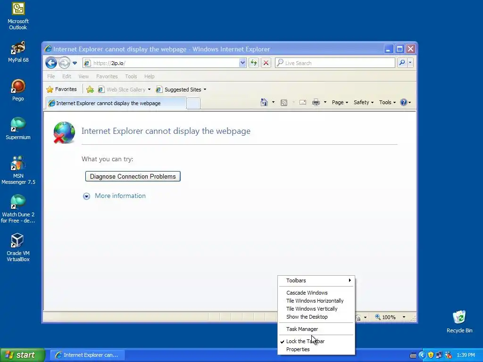Select the Recycle Bin desktop icon

pyautogui.click(x=459, y=321)
